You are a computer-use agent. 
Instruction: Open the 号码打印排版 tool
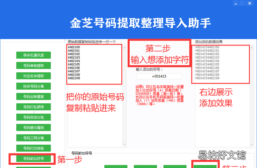point(33,148)
